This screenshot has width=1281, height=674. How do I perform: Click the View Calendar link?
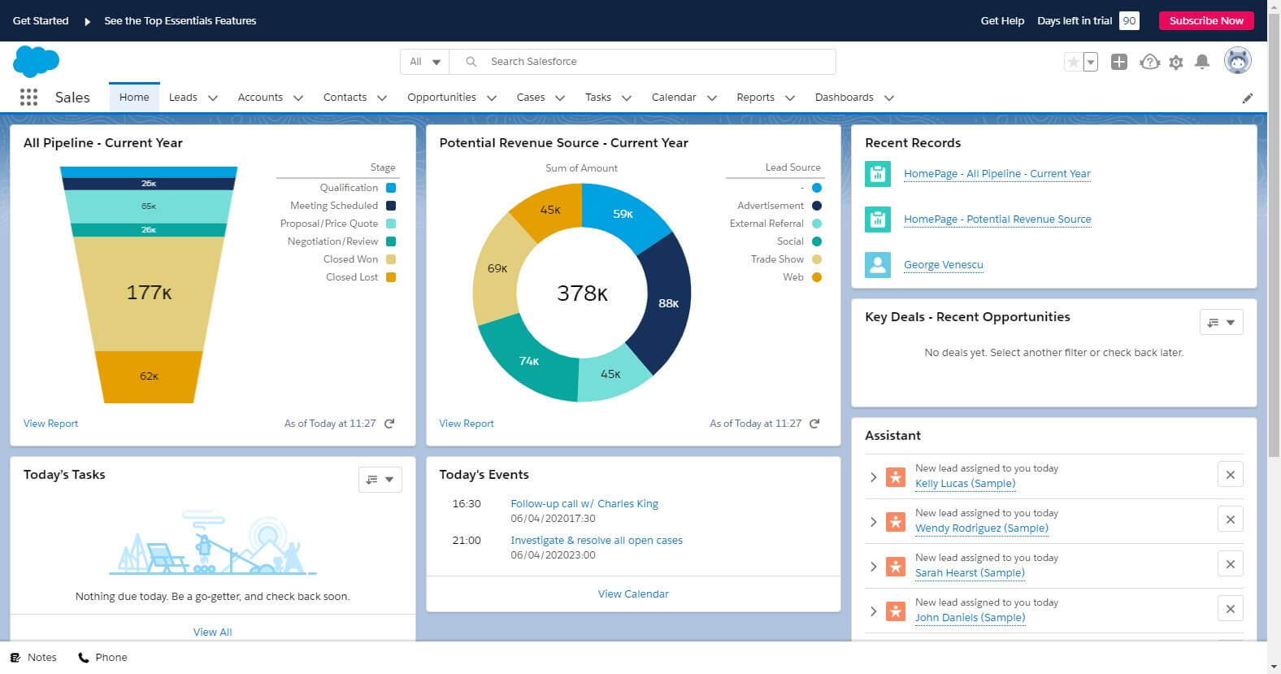coord(633,594)
